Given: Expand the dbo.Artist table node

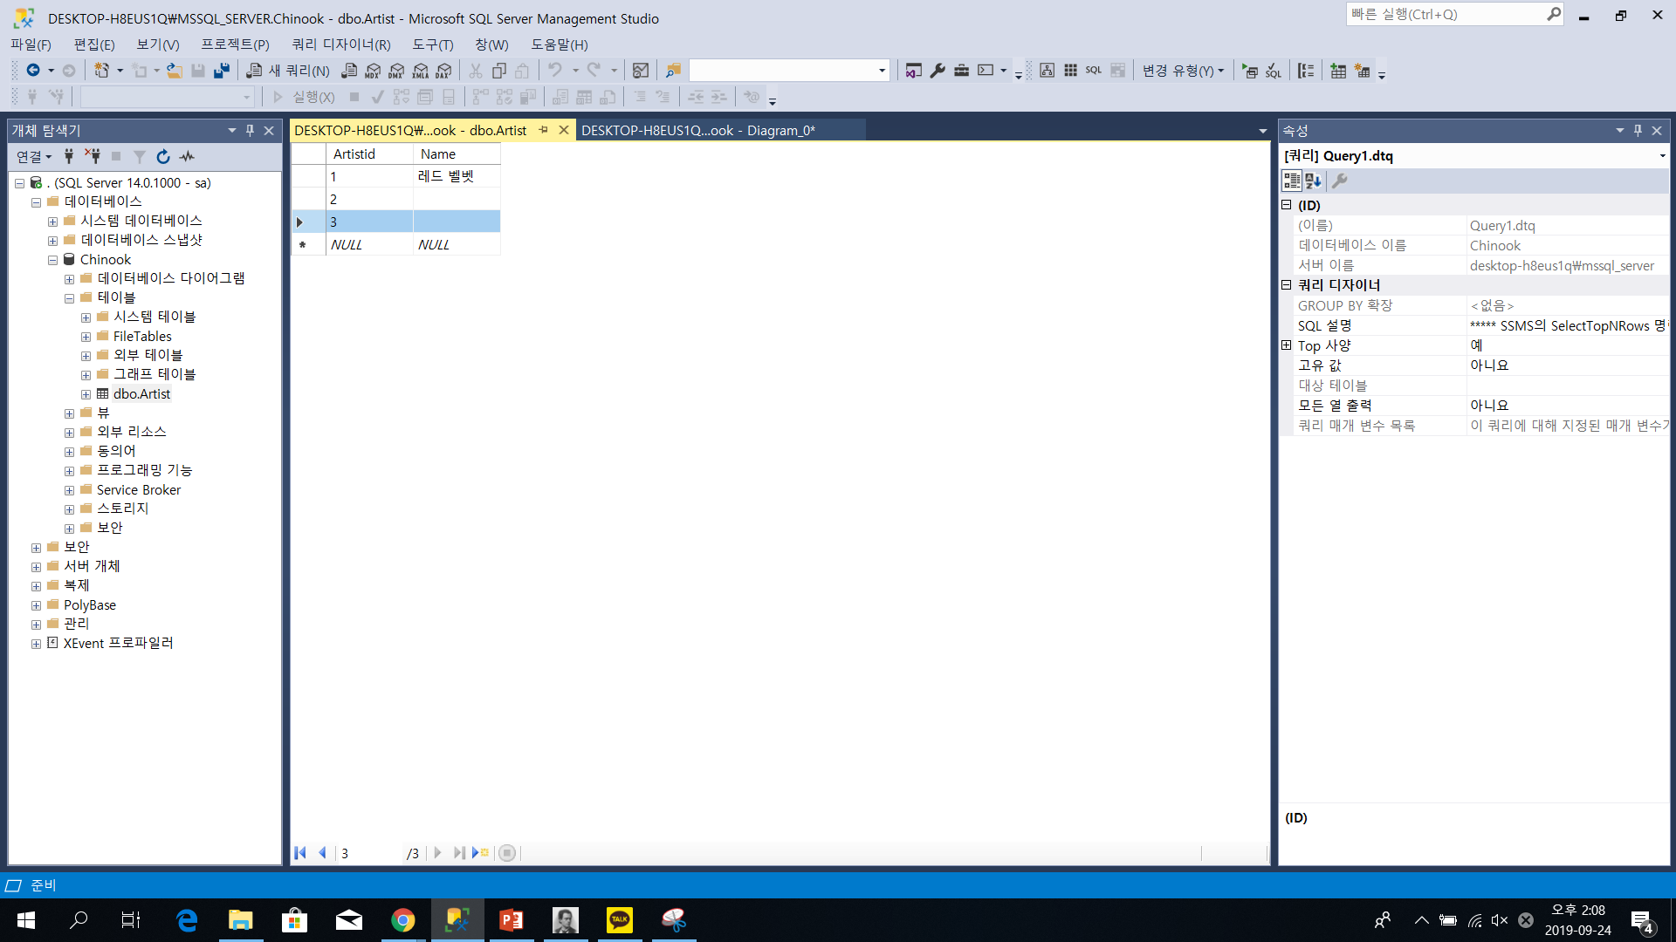Looking at the screenshot, I should coord(86,394).
